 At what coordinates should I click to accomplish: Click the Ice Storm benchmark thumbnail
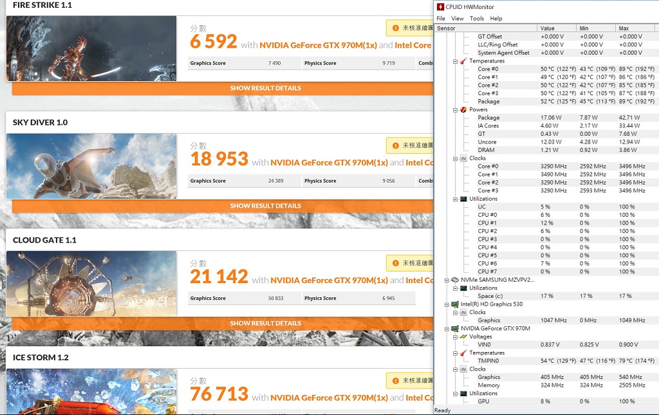(x=91, y=391)
